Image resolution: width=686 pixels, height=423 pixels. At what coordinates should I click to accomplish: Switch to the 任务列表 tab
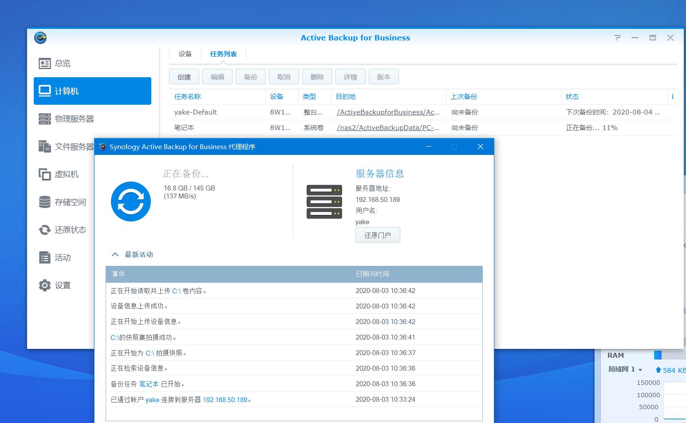point(224,54)
